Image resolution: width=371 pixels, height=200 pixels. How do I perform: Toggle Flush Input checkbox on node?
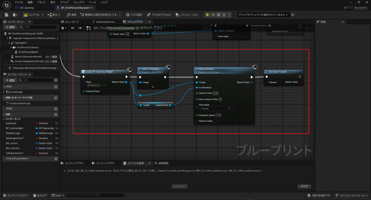tap(231, 36)
